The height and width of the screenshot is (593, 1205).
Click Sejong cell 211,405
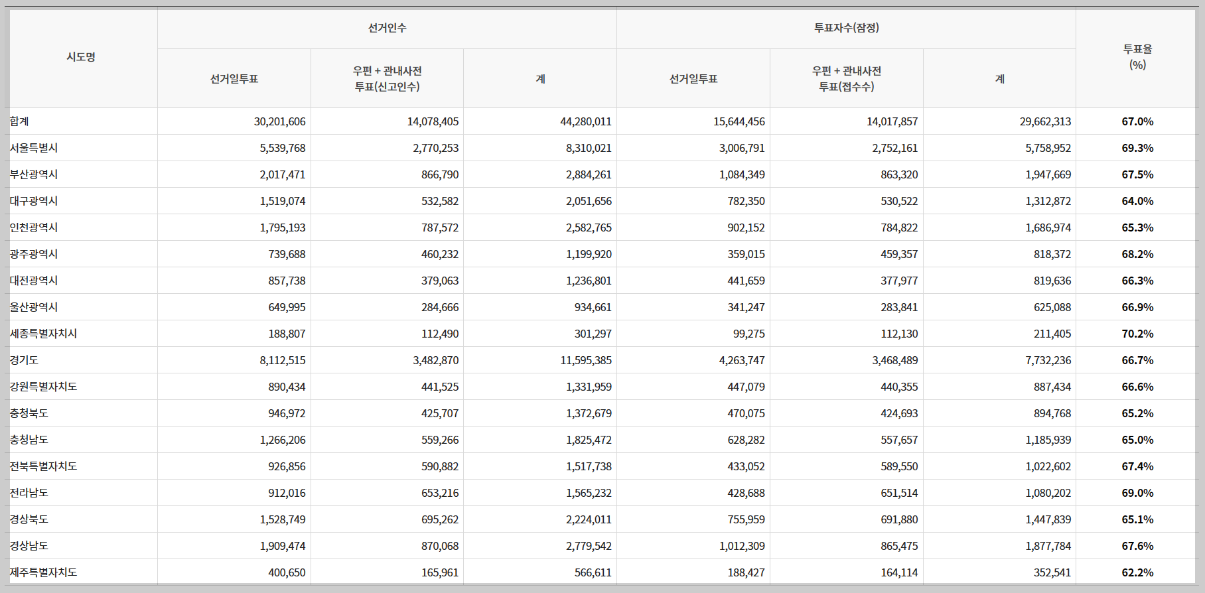[x=1052, y=334]
